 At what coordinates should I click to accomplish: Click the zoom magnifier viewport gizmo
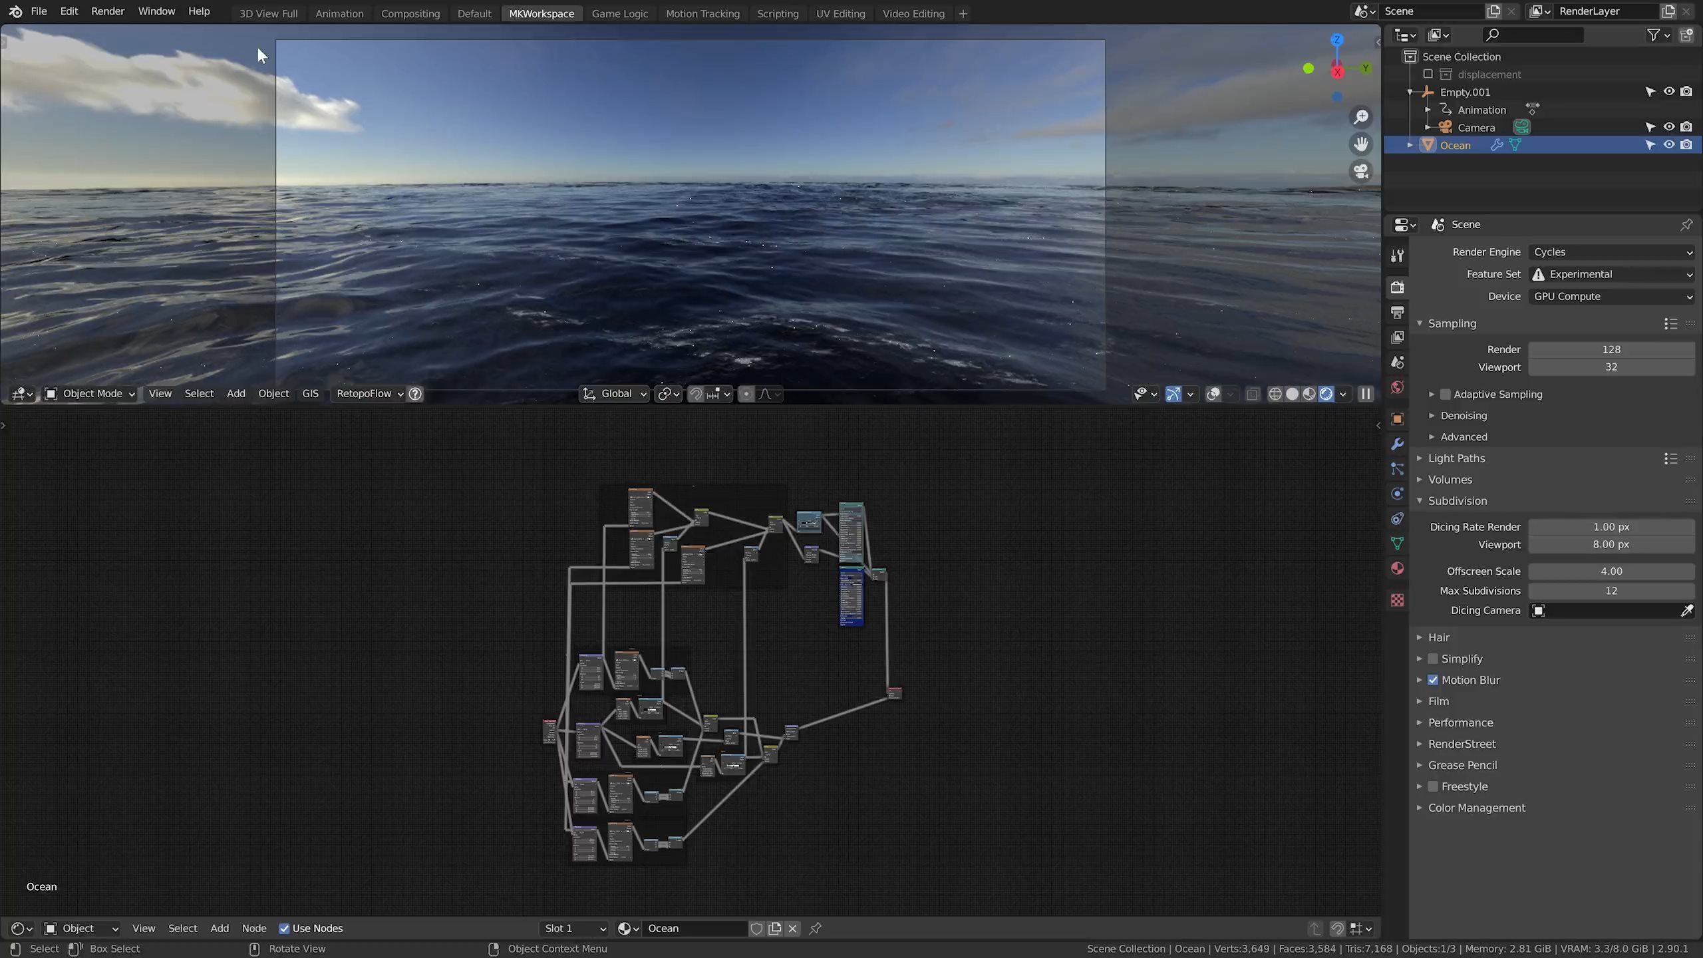click(x=1361, y=117)
